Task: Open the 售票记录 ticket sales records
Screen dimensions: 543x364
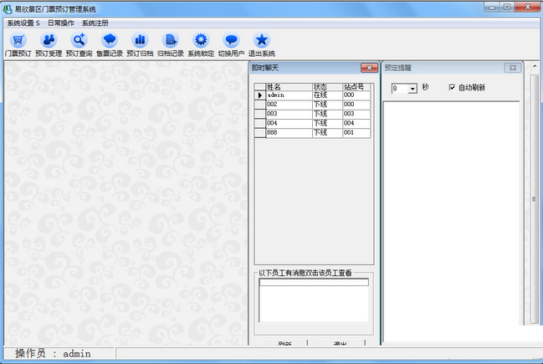Action: pos(110,44)
